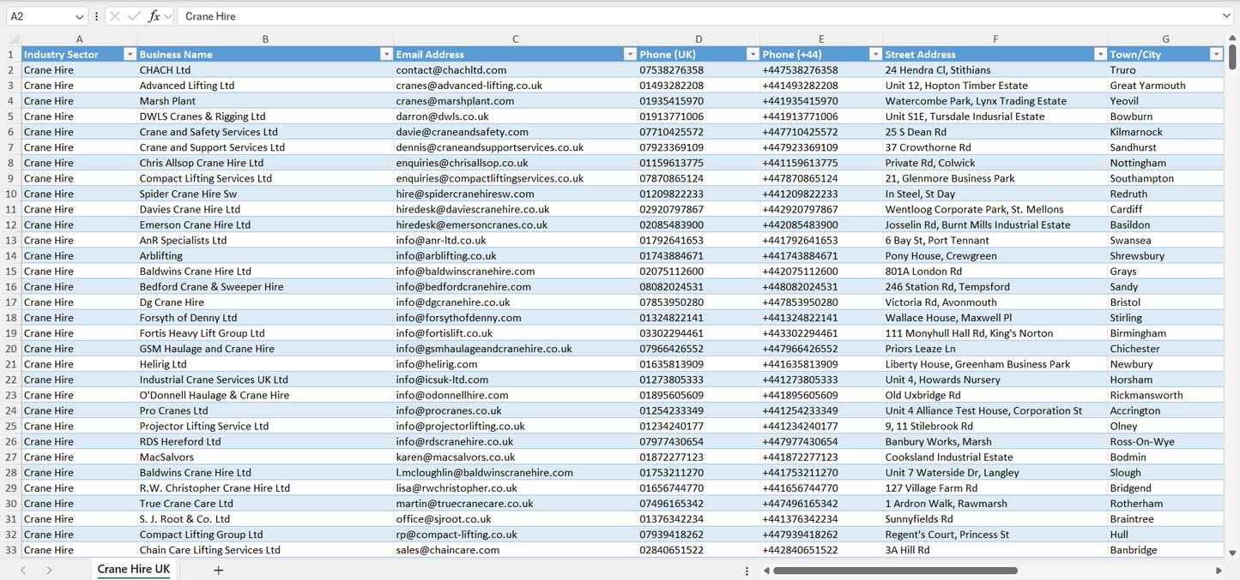Open Phone (+44) filter dropdown

(x=875, y=54)
